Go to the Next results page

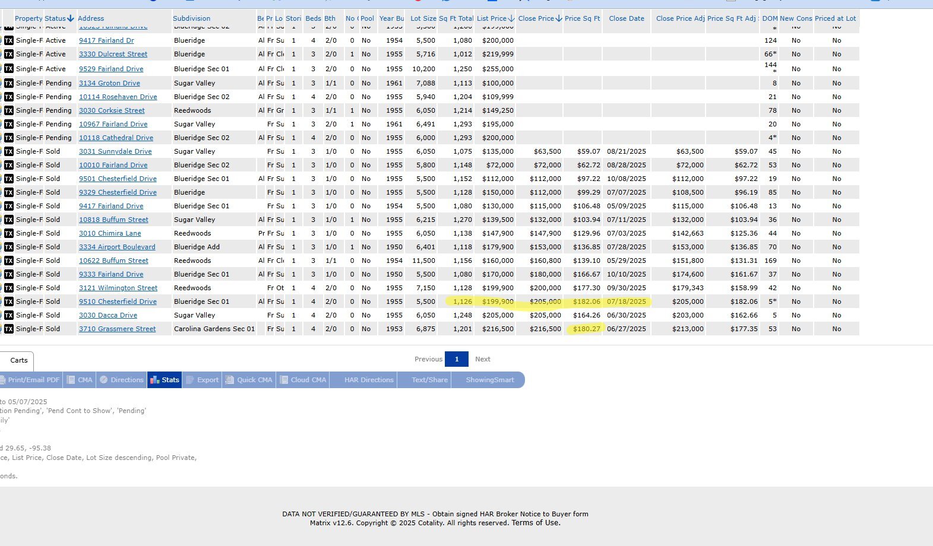[482, 359]
